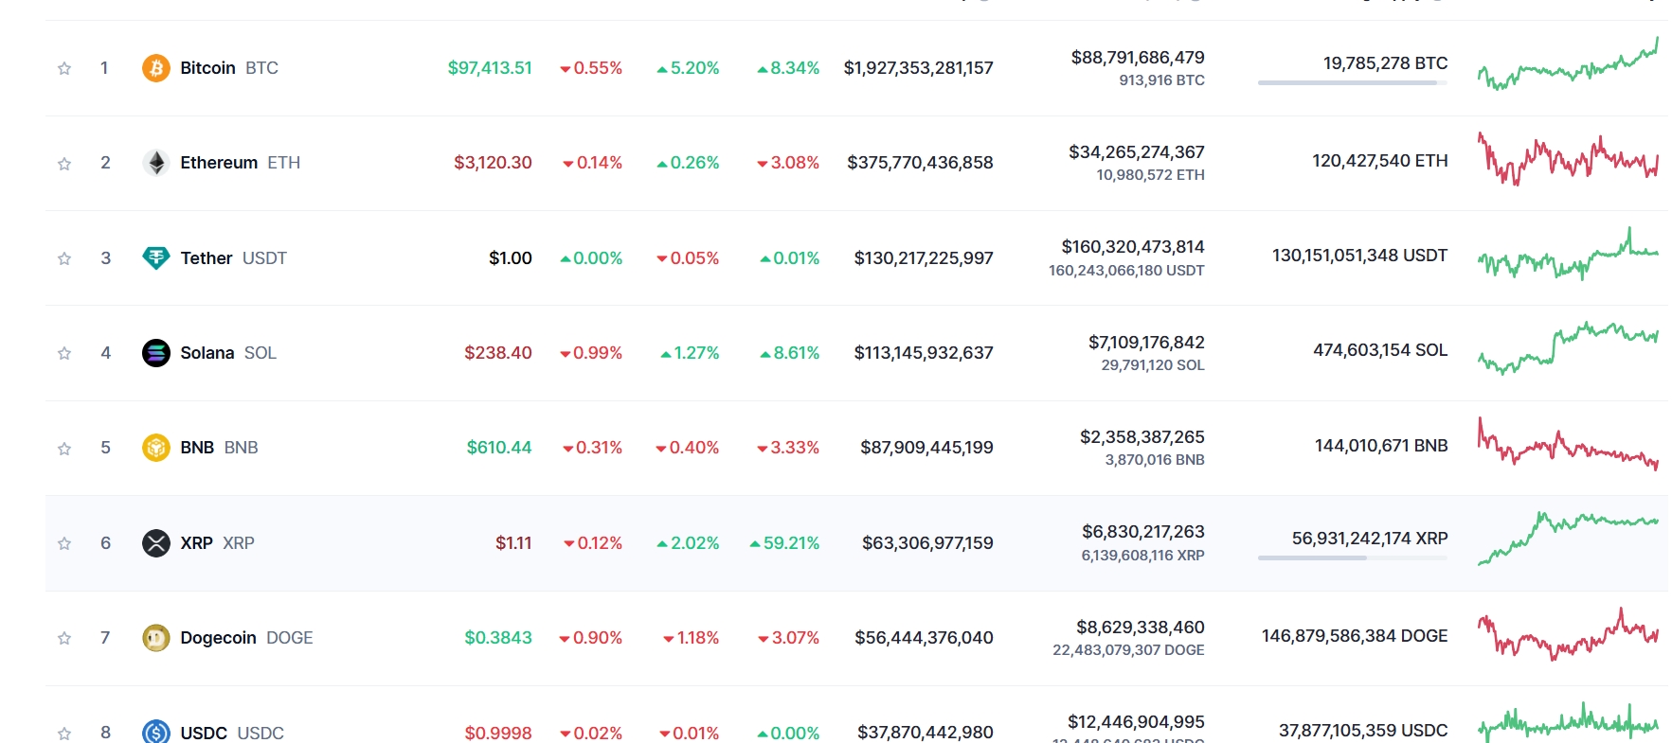Image resolution: width=1672 pixels, height=743 pixels.
Task: Click Bitcoin circulating supply progress bar
Action: tap(1353, 83)
